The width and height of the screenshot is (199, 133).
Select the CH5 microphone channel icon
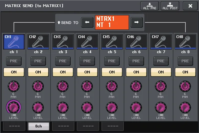pos(112,42)
